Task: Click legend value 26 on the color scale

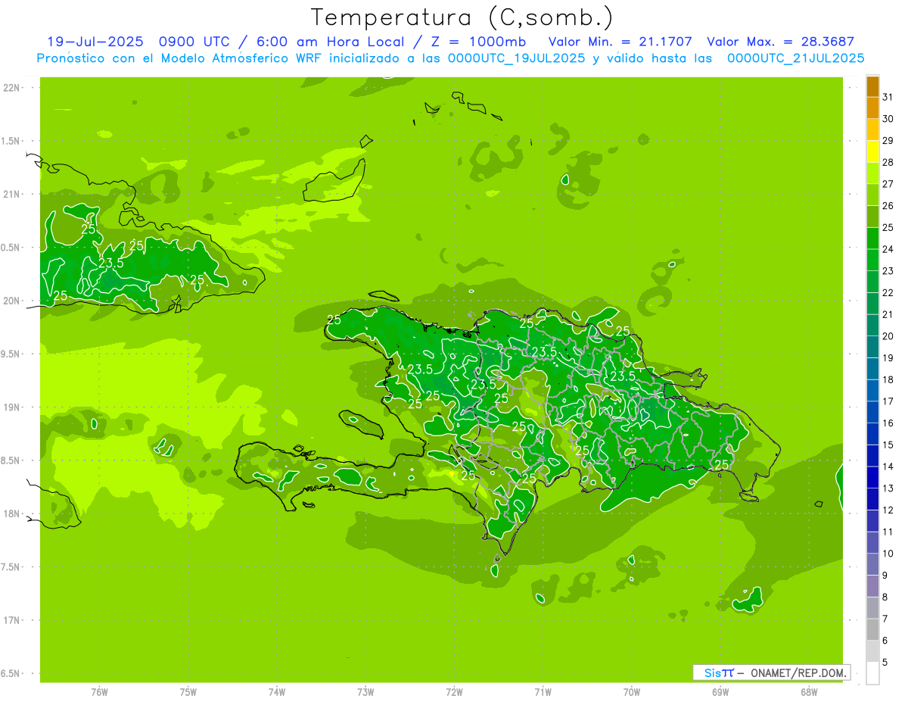Action: [x=888, y=205]
